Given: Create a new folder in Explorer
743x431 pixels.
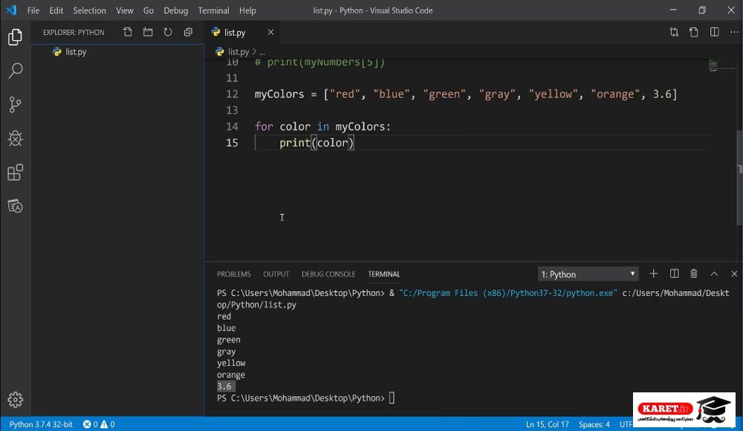Looking at the screenshot, I should click(x=148, y=32).
